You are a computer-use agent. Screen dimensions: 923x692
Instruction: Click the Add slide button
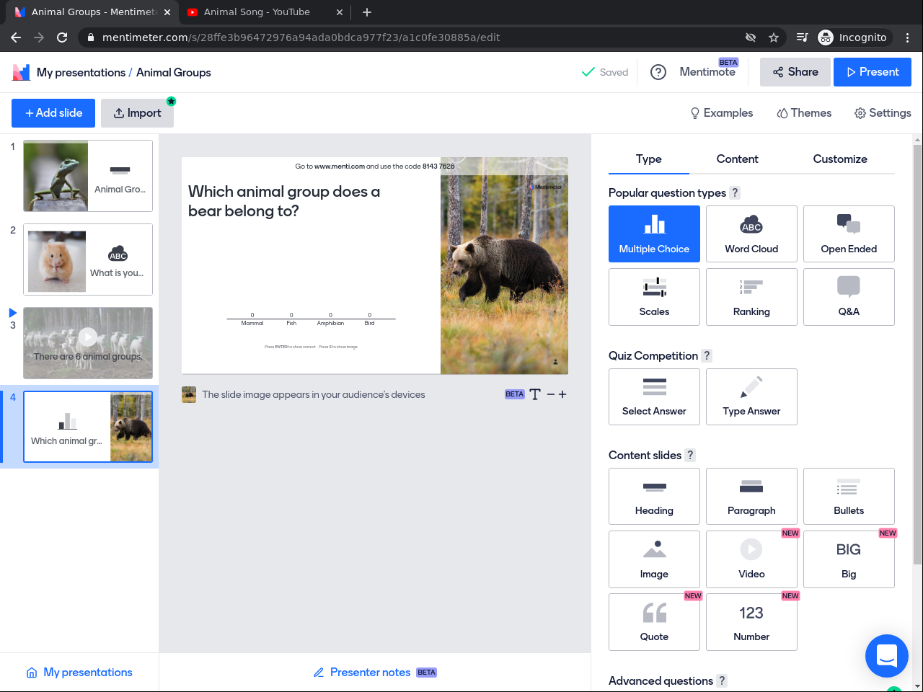pos(53,113)
